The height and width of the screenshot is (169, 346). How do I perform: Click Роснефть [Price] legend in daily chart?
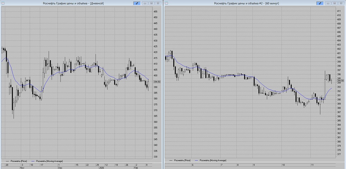(19, 161)
